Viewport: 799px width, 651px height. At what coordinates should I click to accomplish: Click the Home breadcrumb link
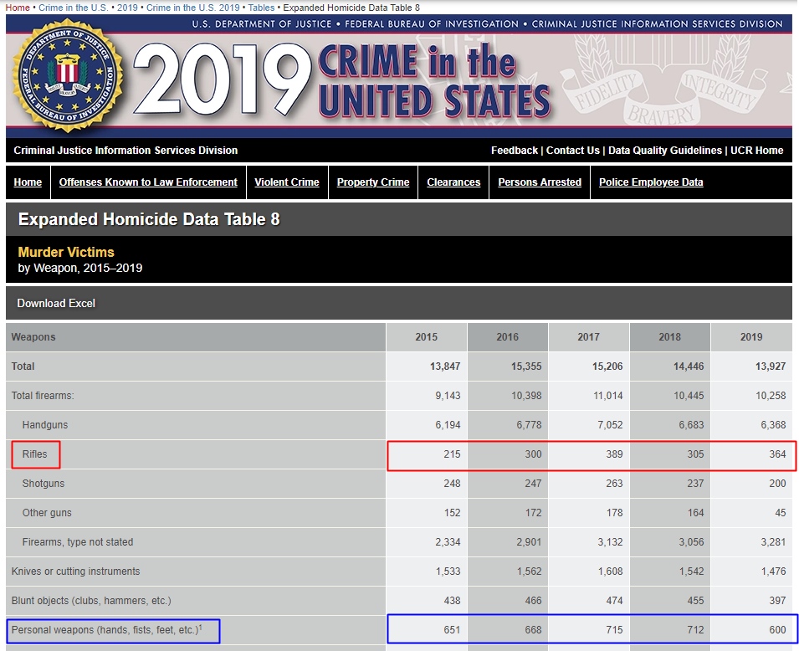[x=18, y=8]
